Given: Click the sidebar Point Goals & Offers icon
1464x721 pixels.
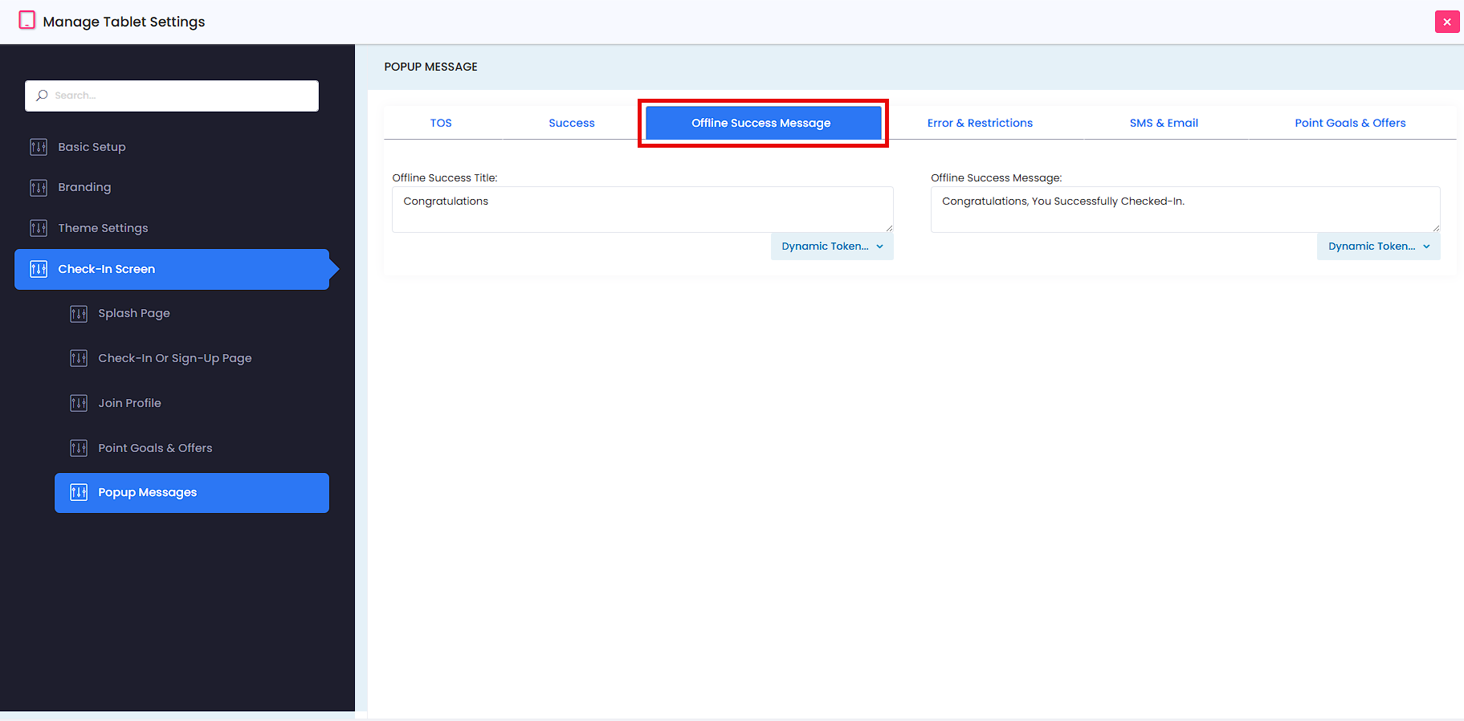Looking at the screenshot, I should coord(79,448).
